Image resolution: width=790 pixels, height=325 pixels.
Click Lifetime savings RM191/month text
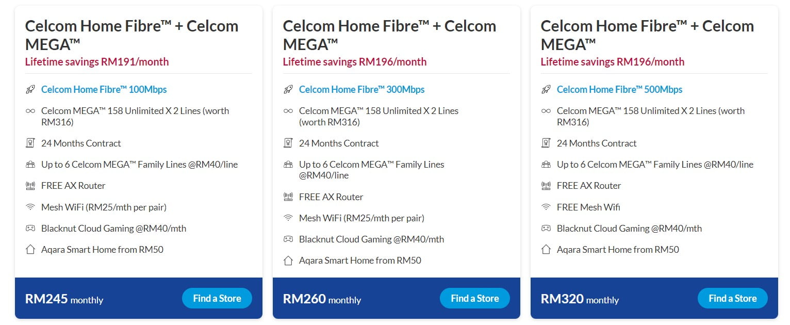point(97,62)
